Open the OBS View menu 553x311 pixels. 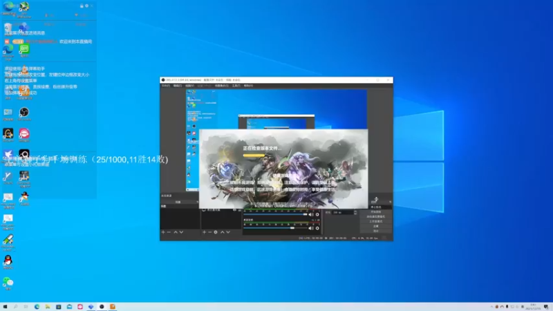(x=189, y=86)
